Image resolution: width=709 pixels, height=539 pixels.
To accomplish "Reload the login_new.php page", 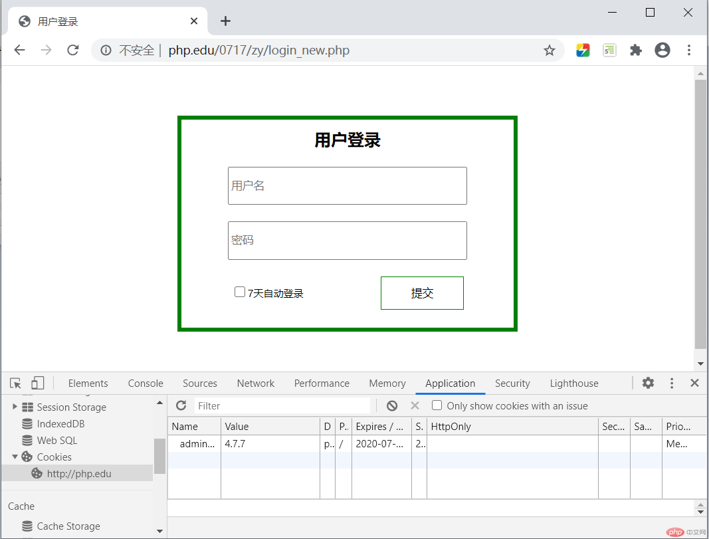I will (x=73, y=50).
